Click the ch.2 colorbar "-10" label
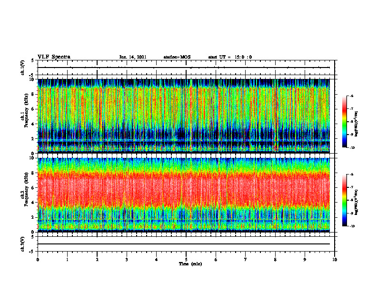The width and height of the screenshot is (377, 291). [x=352, y=226]
